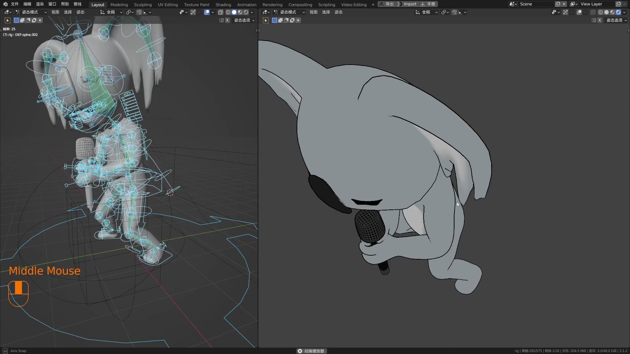Toggle gizmo display in left viewport
This screenshot has width=630, height=354.
coord(193,12)
